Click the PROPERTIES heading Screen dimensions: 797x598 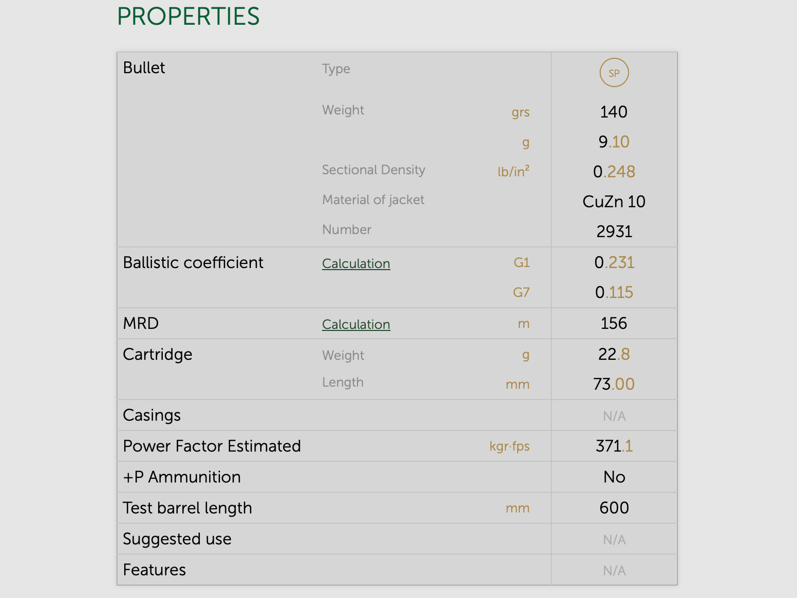[188, 16]
